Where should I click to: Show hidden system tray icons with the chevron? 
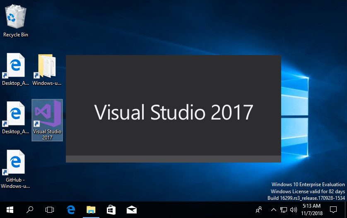(x=274, y=210)
